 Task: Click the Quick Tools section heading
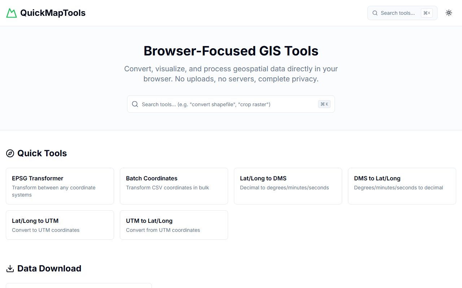point(42,153)
